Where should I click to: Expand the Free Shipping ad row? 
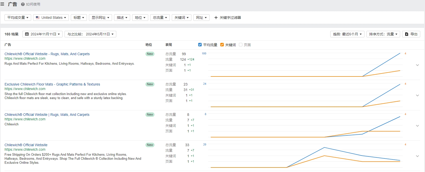coord(417,156)
